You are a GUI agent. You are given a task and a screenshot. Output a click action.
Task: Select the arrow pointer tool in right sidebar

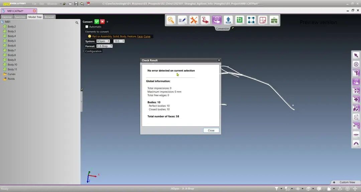click(356, 55)
